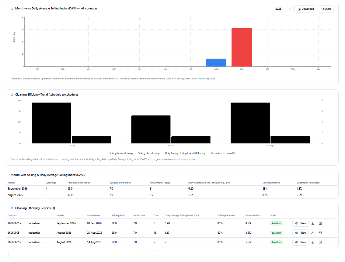Toggle Daily Average Soiling Index legend series
Viewport: 345px width, 262px height.
click(x=185, y=153)
